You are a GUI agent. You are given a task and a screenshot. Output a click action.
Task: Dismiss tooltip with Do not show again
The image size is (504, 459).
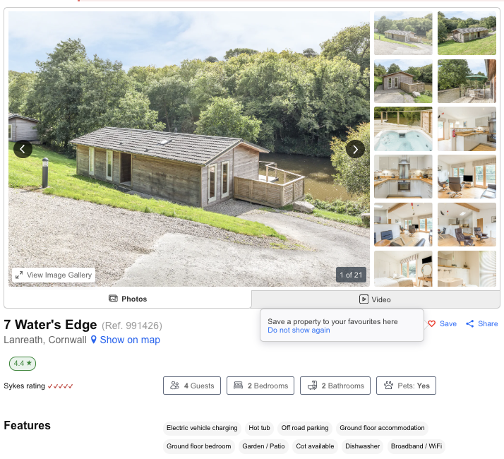pos(299,330)
